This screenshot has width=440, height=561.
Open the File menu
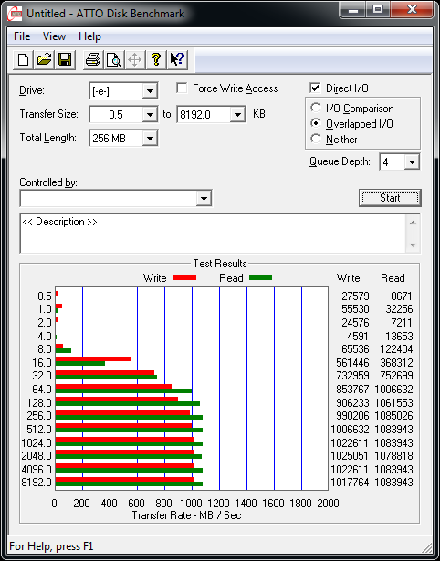pyautogui.click(x=22, y=36)
